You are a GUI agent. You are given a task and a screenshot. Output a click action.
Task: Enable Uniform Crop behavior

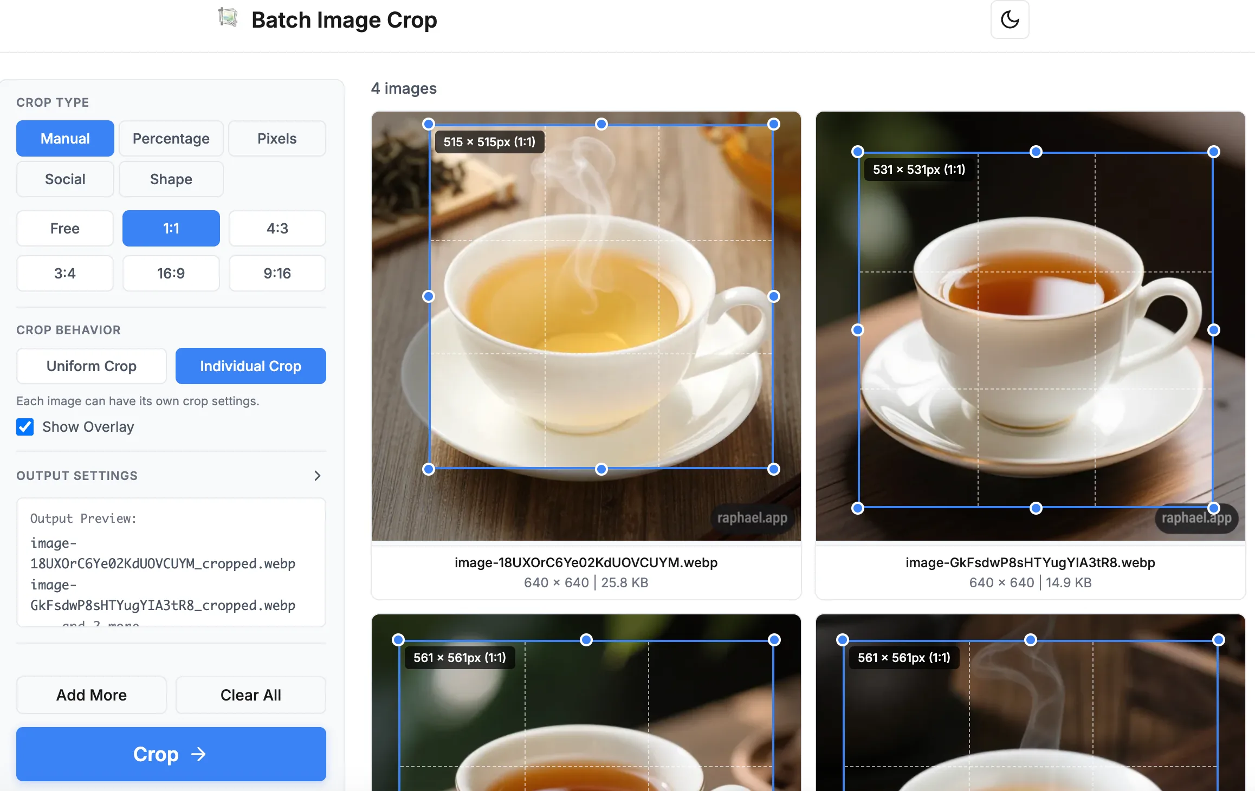pos(91,366)
